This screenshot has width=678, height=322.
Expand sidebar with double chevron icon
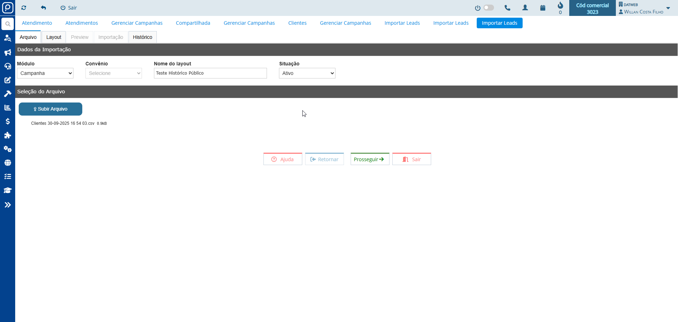pos(7,205)
